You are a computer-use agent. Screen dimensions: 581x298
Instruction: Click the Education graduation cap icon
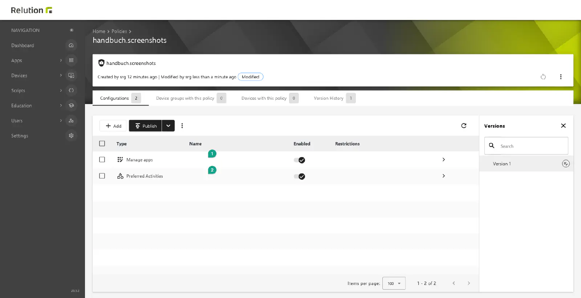(x=71, y=105)
